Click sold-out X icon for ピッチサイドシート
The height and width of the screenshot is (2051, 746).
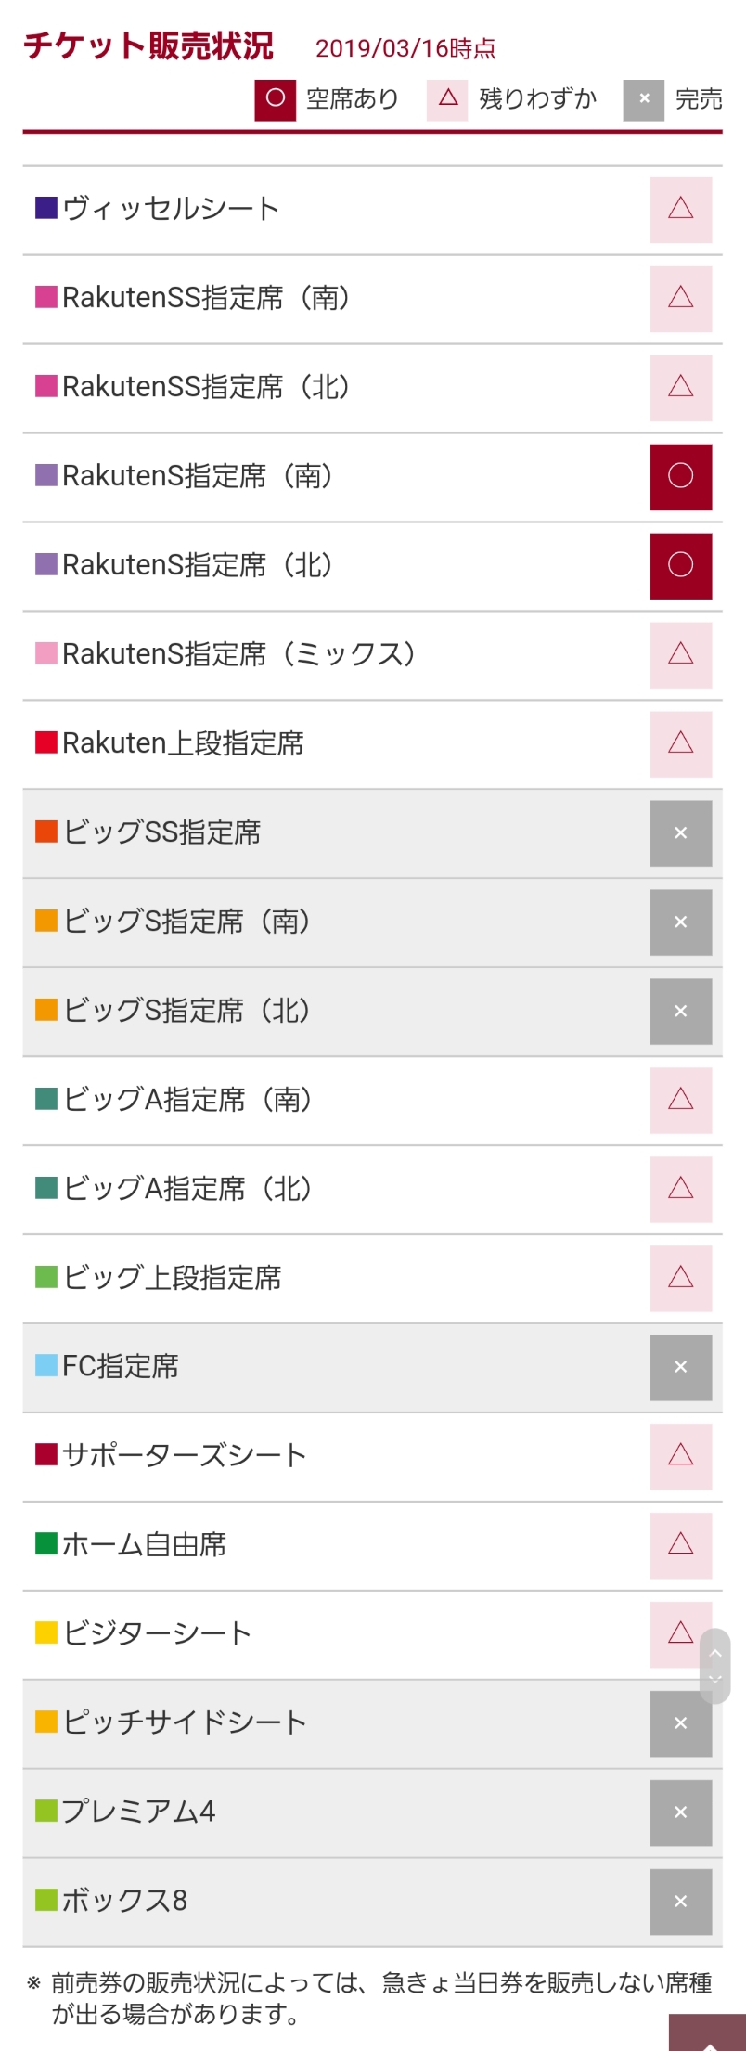pos(680,1723)
